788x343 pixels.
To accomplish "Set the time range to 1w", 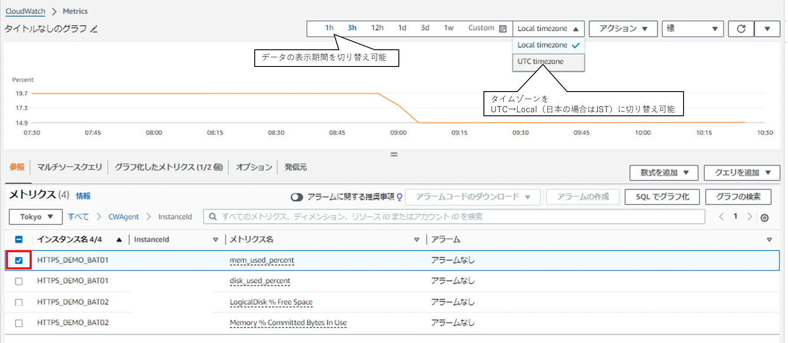I will pos(449,28).
